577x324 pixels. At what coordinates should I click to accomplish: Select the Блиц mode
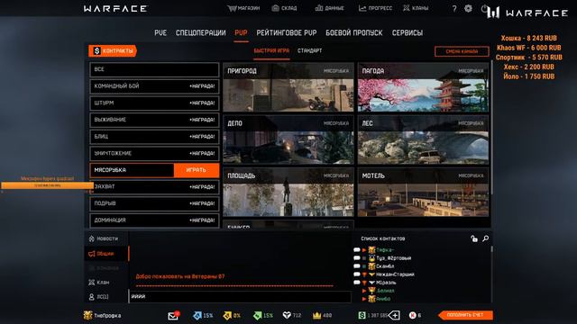pos(154,137)
